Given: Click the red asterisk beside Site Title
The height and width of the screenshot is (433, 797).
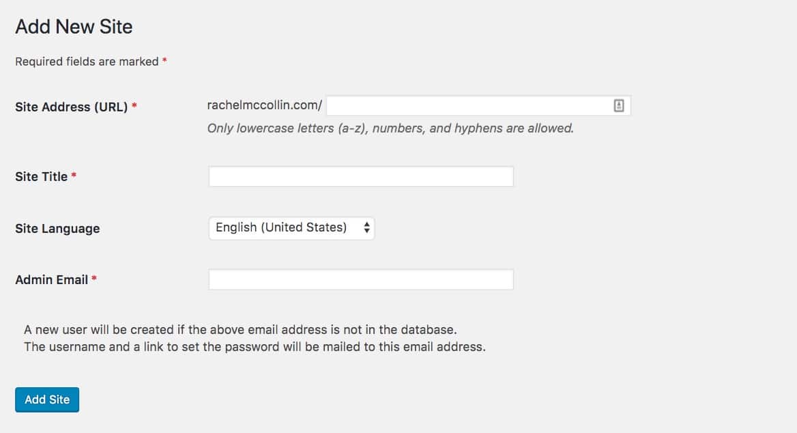Looking at the screenshot, I should 74,176.
